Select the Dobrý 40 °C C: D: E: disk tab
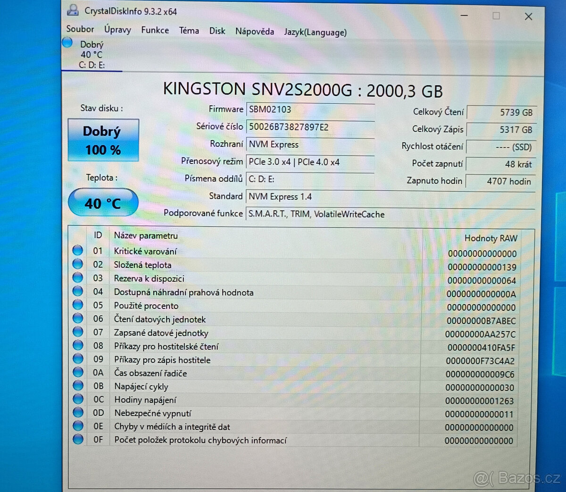This screenshot has height=492, width=566. 92,54
